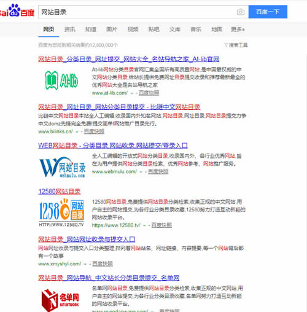The height and width of the screenshot is (312, 307).
Task: Visit the www.at-lib.com/ URL
Action: click(x=110, y=93)
